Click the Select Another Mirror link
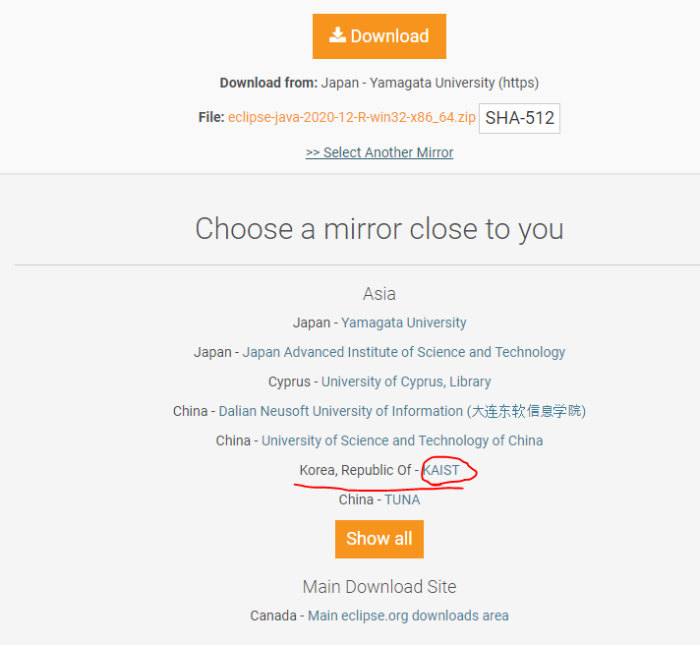Screen dimensions: 700x645 coord(379,152)
